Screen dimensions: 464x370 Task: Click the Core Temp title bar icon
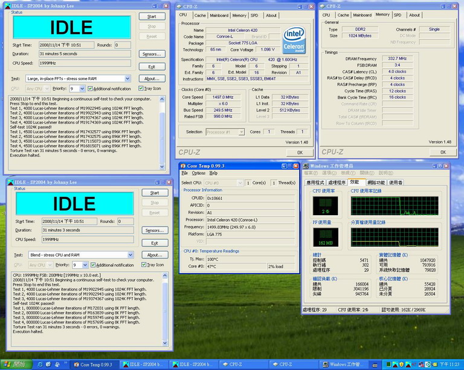tap(183, 166)
